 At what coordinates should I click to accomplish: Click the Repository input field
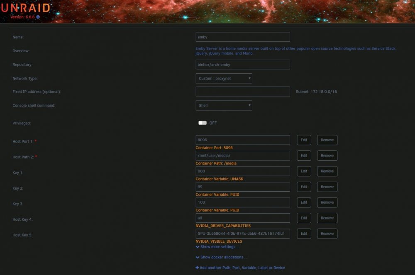[243, 65]
